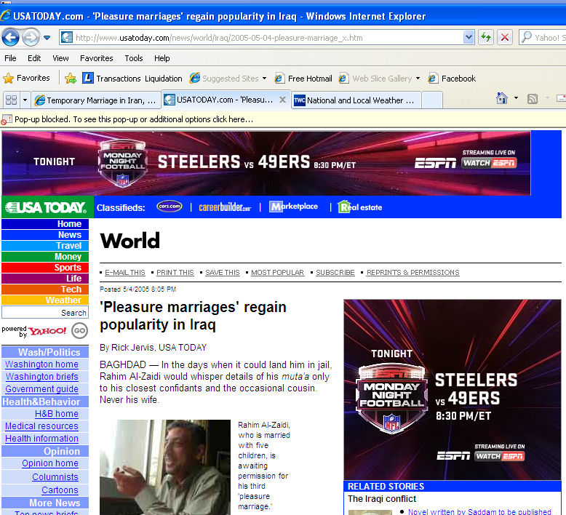Click the sidebar Search input box
The height and width of the screenshot is (515, 566).
(45, 312)
